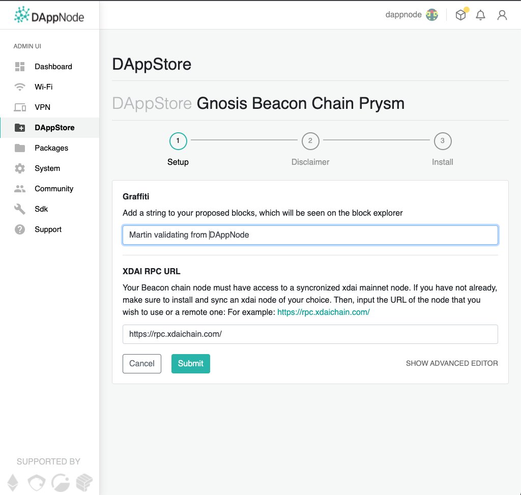521x495 pixels.
Task: Click the second supporter shield logo
Action: click(37, 482)
